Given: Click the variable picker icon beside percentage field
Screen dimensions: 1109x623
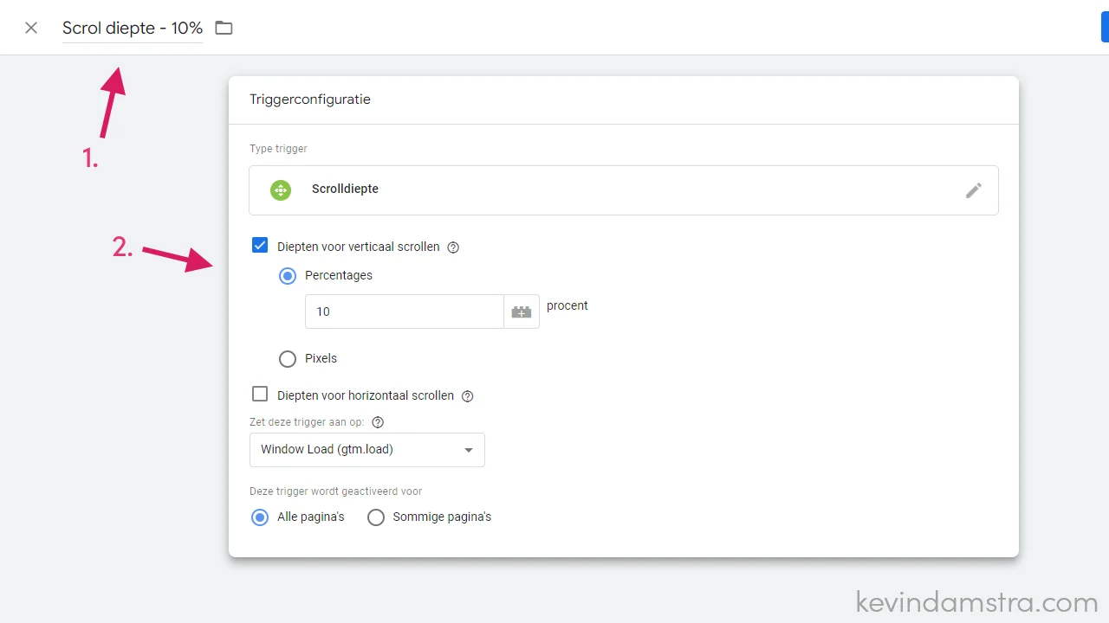Looking at the screenshot, I should pos(522,311).
